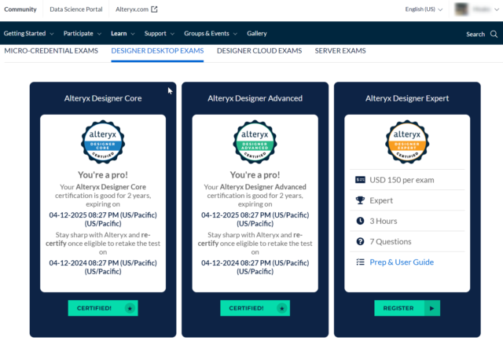The width and height of the screenshot is (503, 341).
Task: Click the 3 Hours duration text
Action: (x=384, y=221)
